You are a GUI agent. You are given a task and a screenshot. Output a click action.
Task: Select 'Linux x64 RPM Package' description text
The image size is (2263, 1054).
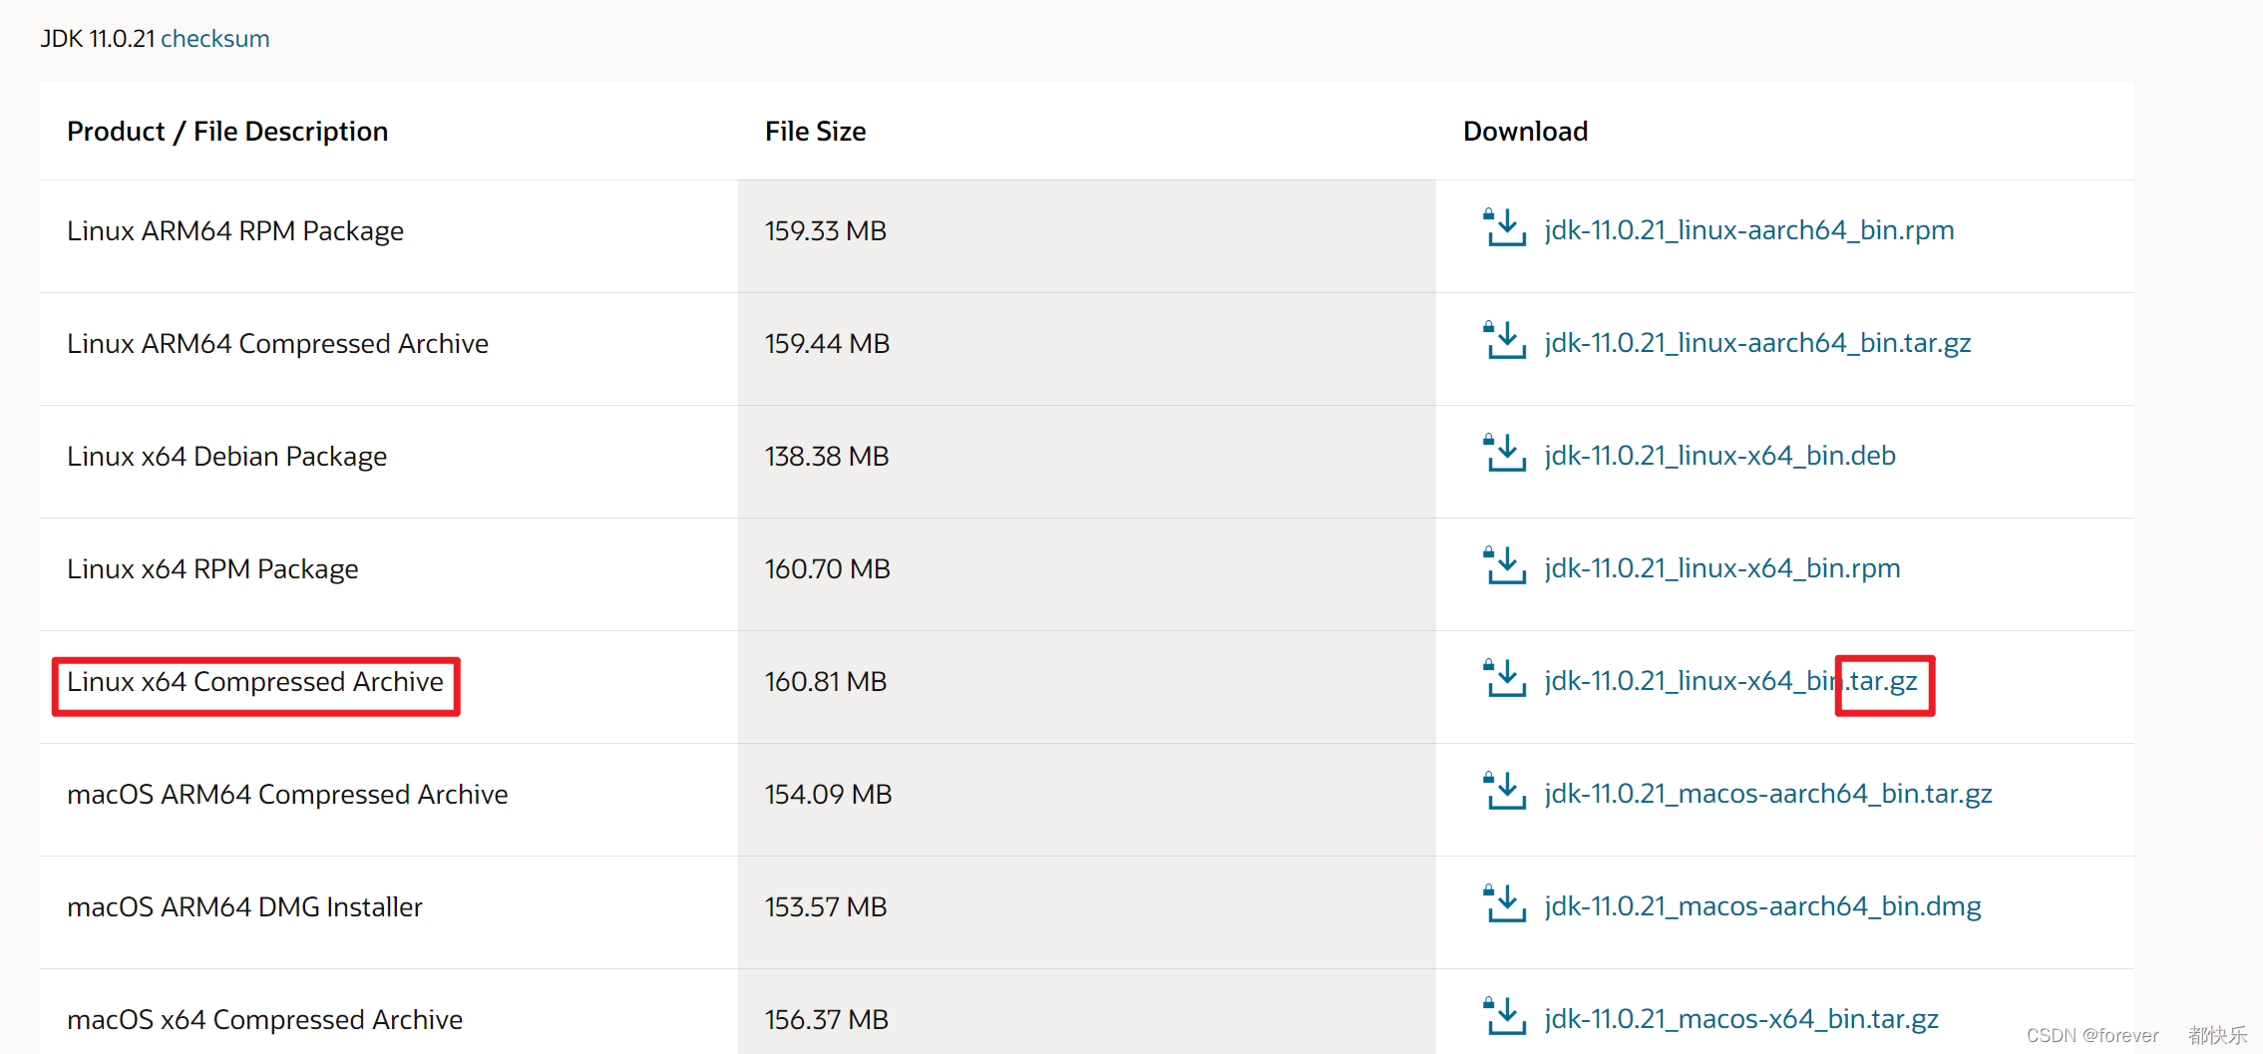pyautogui.click(x=212, y=569)
